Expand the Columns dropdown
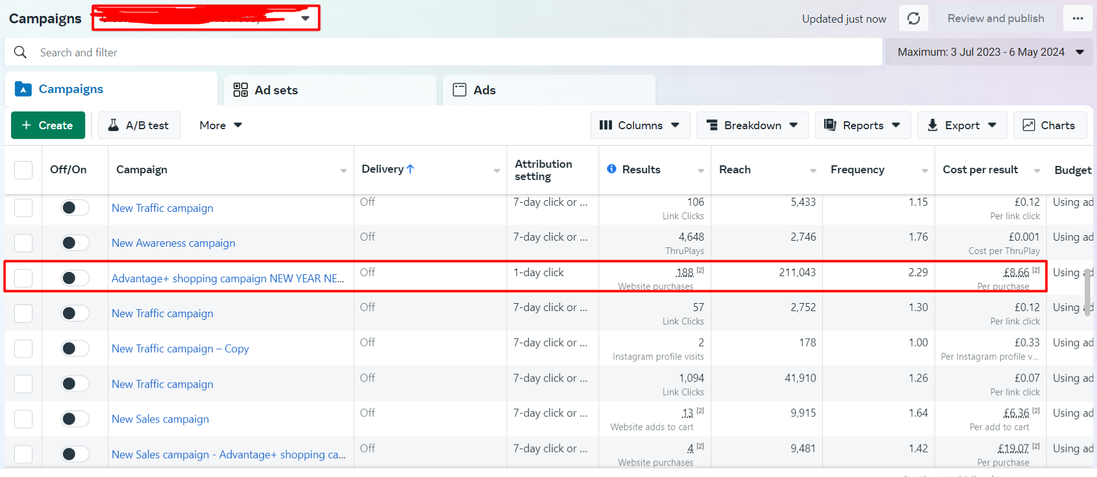 point(640,125)
